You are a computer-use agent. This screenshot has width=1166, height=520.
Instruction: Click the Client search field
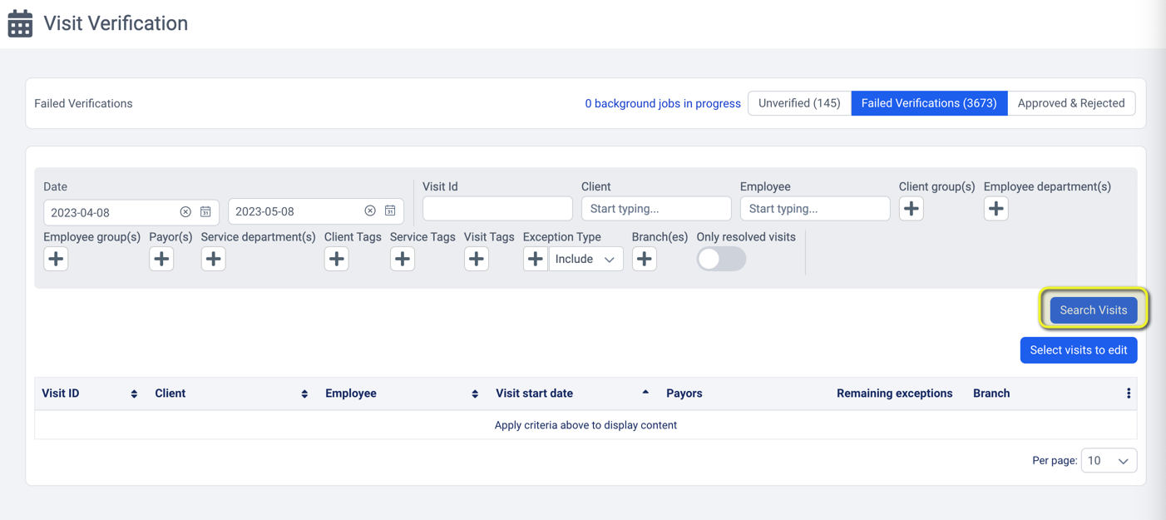[x=656, y=209]
